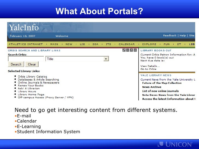This screenshot has height=149, width=199.
Task: Switch to the NEW tab
Action: tap(69, 44)
